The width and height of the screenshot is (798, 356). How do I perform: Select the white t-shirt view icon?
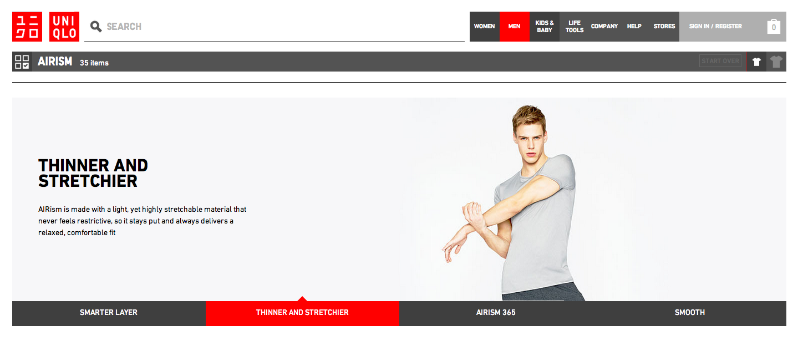pyautogui.click(x=756, y=62)
